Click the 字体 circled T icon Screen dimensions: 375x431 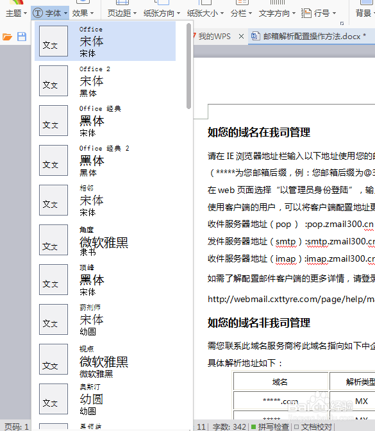(38, 13)
